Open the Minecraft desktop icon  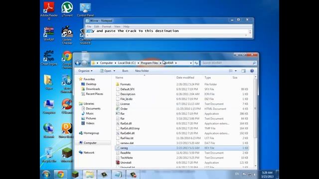[67, 155]
